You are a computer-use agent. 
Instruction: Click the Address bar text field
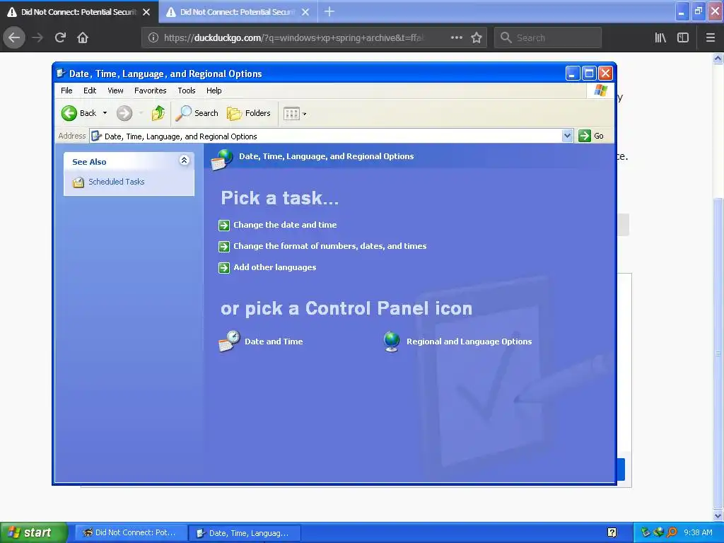(x=326, y=136)
